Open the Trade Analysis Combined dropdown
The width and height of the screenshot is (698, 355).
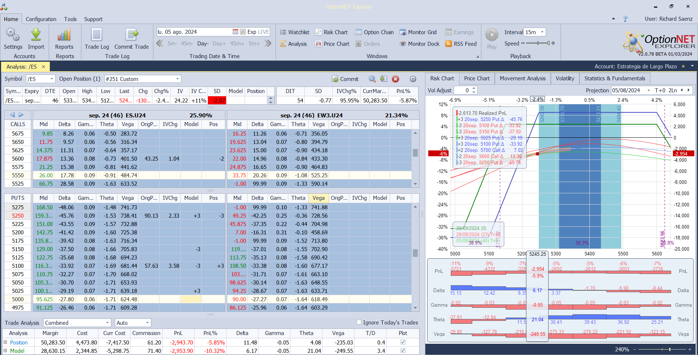[x=107, y=323]
